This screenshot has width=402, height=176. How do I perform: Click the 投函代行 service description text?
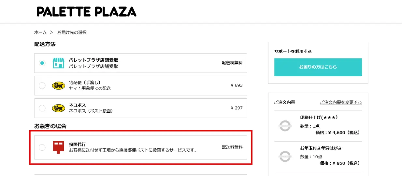point(133,150)
